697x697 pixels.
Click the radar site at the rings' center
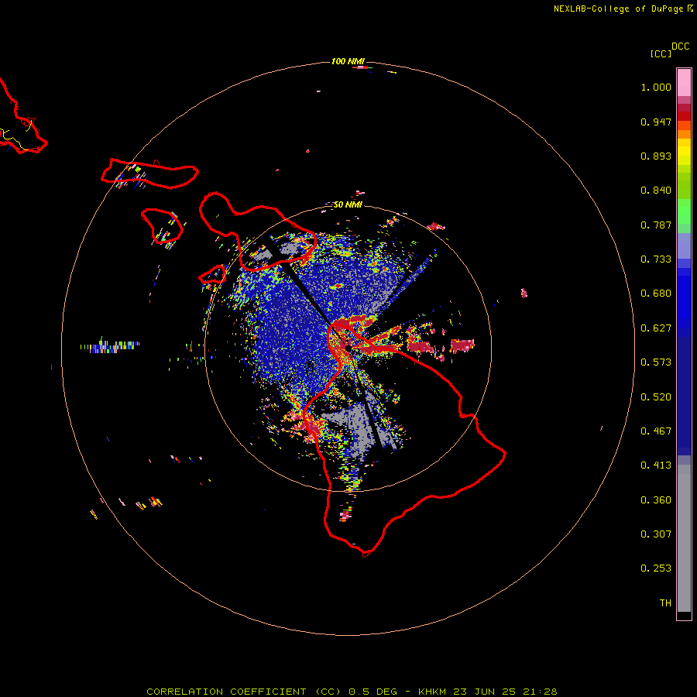[348, 348]
